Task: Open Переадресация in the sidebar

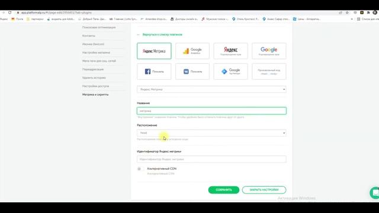Action: click(x=93, y=69)
